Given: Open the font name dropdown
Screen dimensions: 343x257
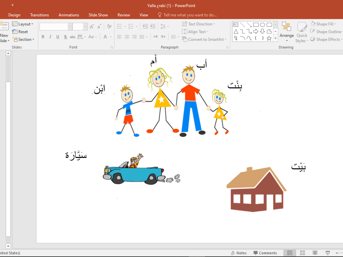Looking at the screenshot, I should tap(70, 27).
